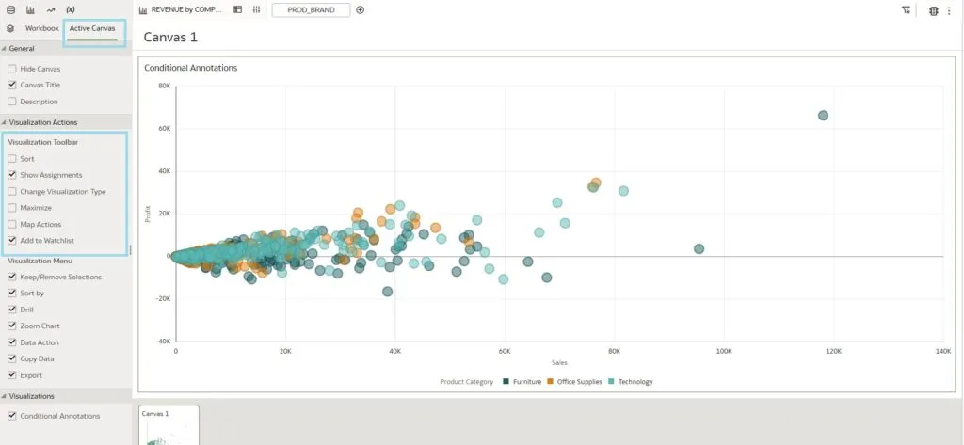The width and height of the screenshot is (964, 445).
Task: Switch to the Workbook tab
Action: tap(41, 28)
